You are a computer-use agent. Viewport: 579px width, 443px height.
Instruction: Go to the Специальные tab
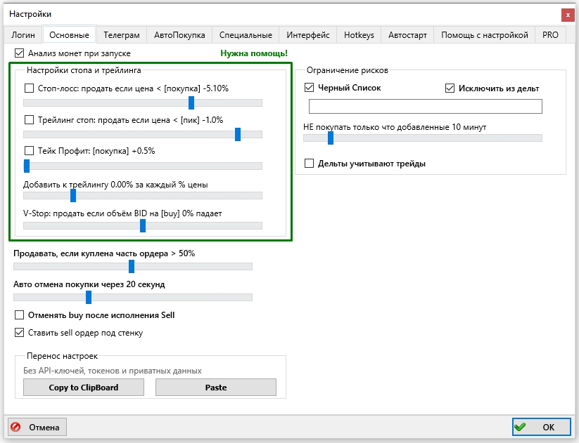(x=246, y=35)
